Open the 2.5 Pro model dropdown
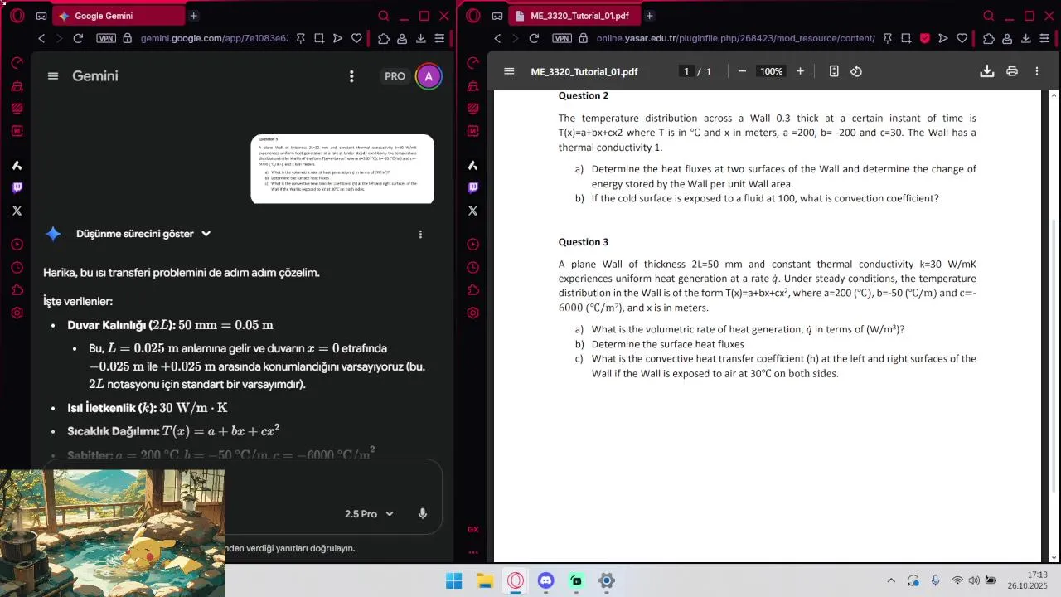The height and width of the screenshot is (597, 1061). (x=369, y=514)
